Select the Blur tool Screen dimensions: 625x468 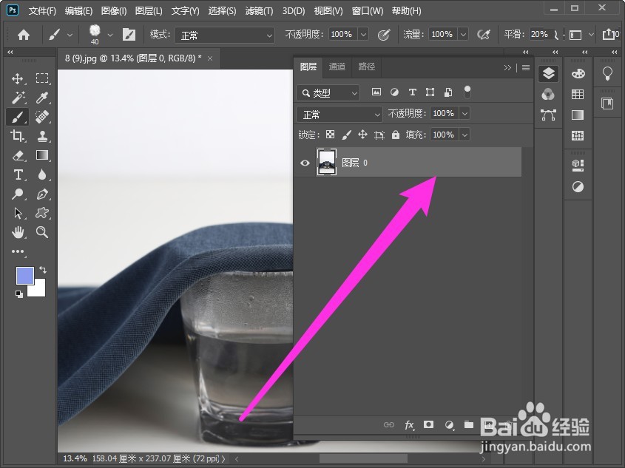pyautogui.click(x=42, y=174)
